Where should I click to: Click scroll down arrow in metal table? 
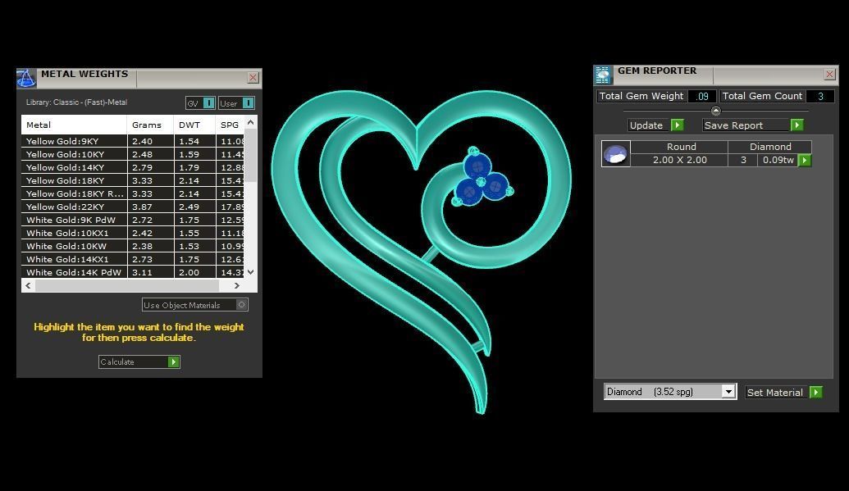click(250, 272)
